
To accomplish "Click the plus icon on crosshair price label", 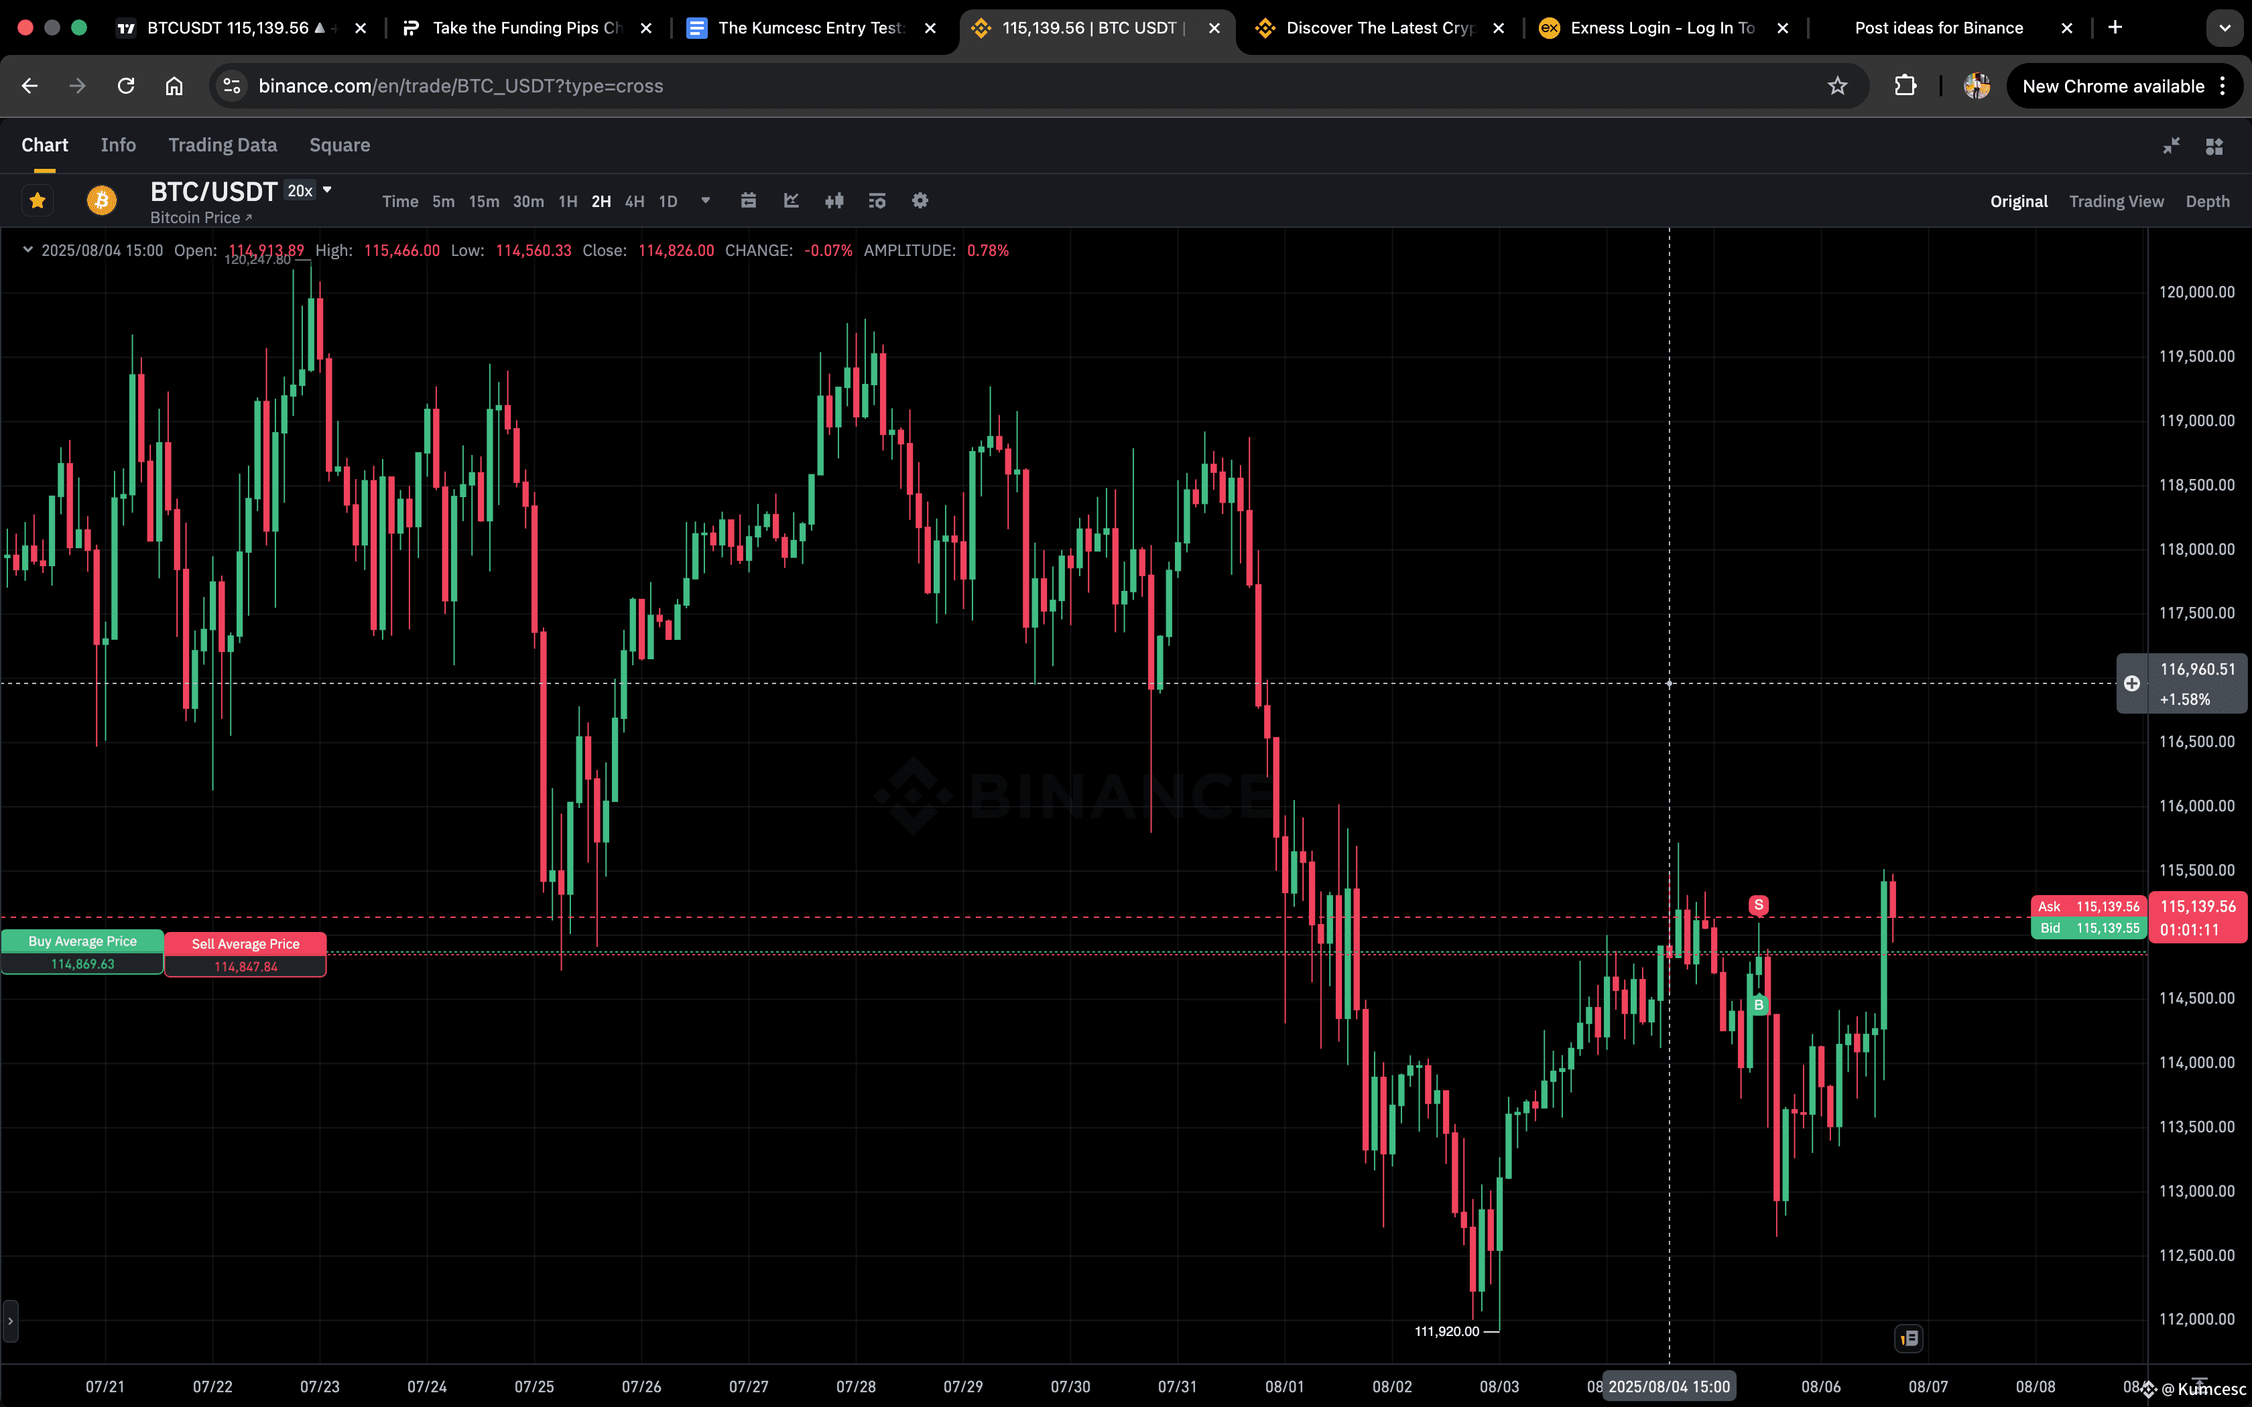I will pos(2132,684).
